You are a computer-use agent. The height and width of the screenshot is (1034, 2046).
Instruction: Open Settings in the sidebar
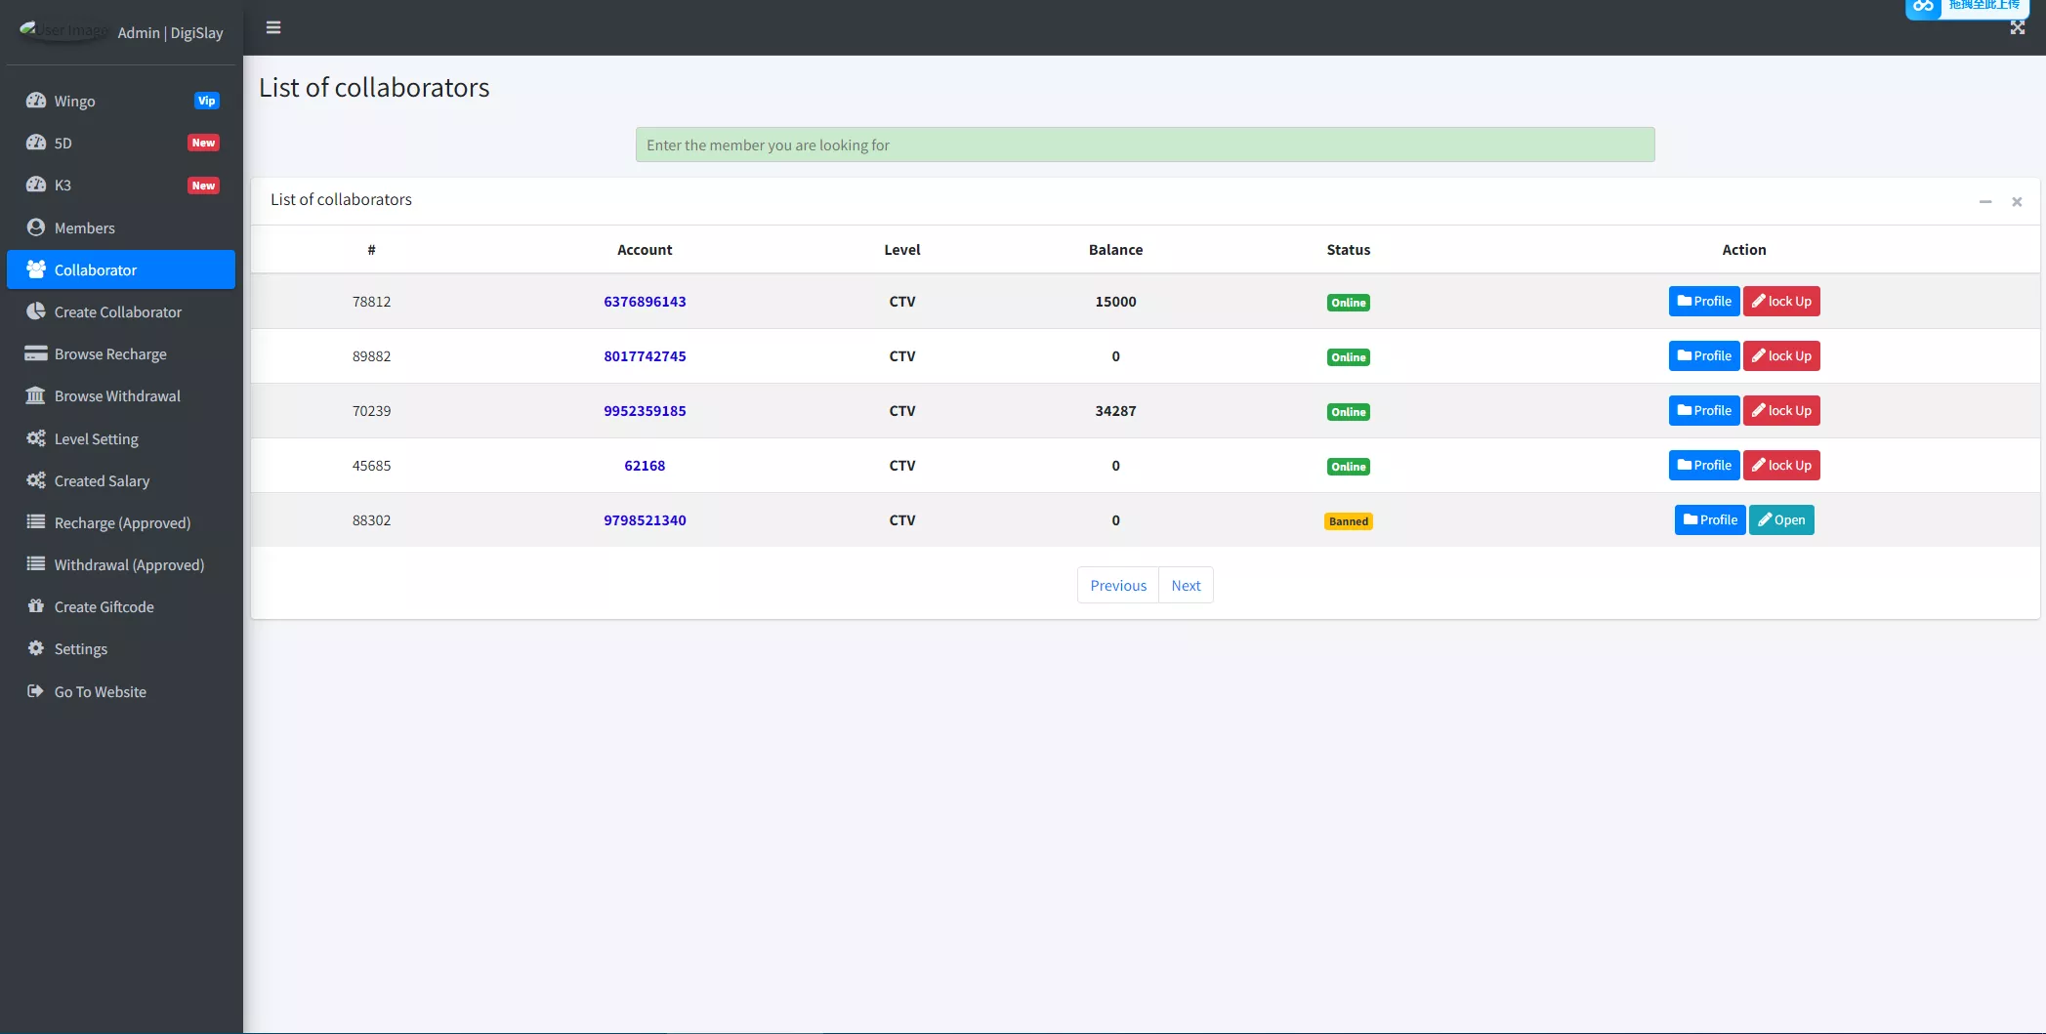[x=81, y=648]
